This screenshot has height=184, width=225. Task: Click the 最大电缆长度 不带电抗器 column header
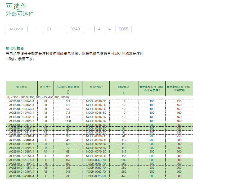pos(152,88)
